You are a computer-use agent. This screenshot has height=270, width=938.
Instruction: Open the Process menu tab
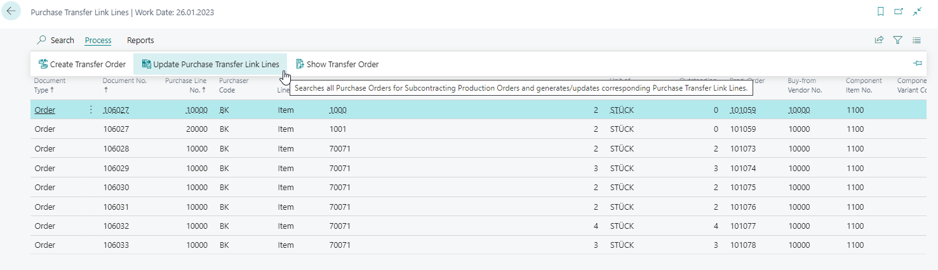[98, 40]
